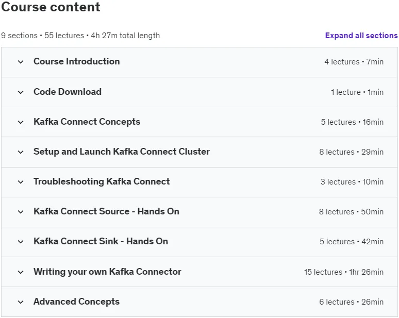Viewport: 399px width, 318px height.
Task: Expand Writing your own Kafka Connector chevron
Action: pyautogui.click(x=21, y=272)
